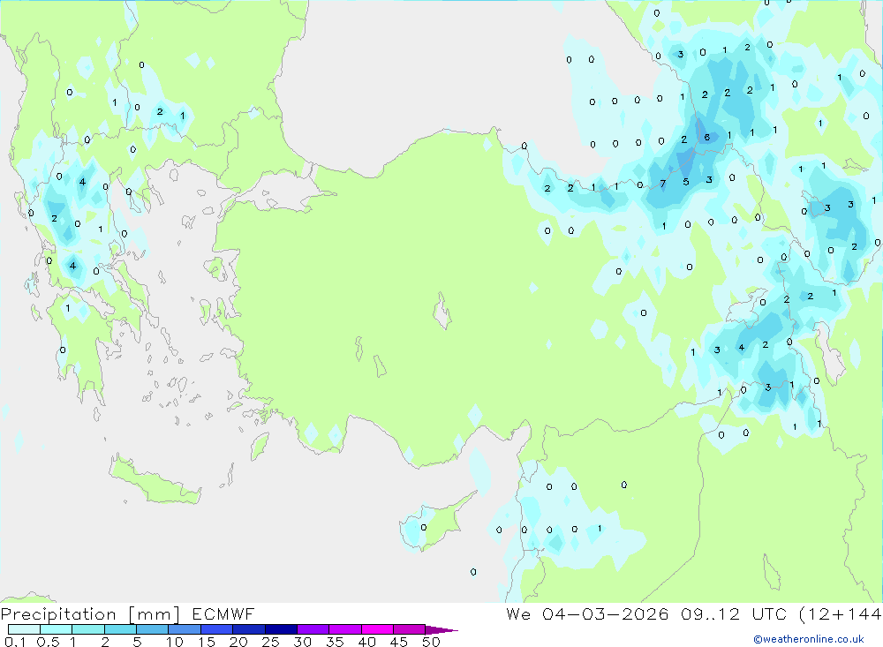Click the 5–10 mm legend color swatch
This screenshot has width=883, height=647.
(x=153, y=629)
